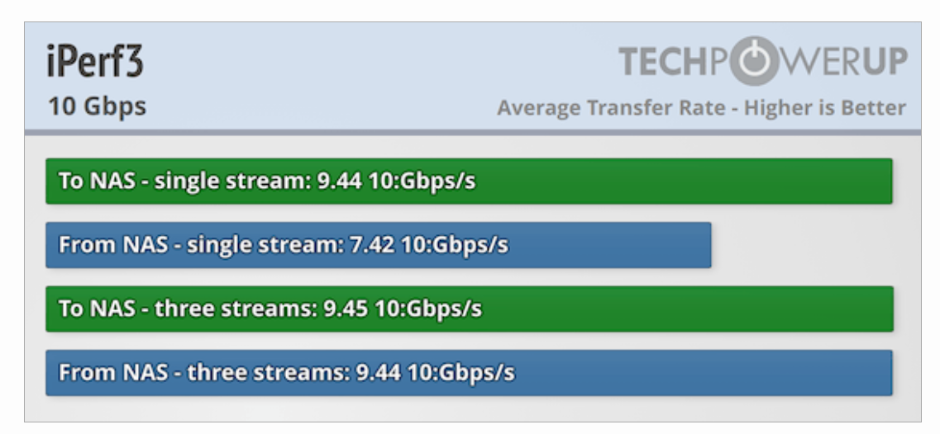
Task: Click the TECHPOWERUP logo text
Action: pyautogui.click(x=763, y=61)
